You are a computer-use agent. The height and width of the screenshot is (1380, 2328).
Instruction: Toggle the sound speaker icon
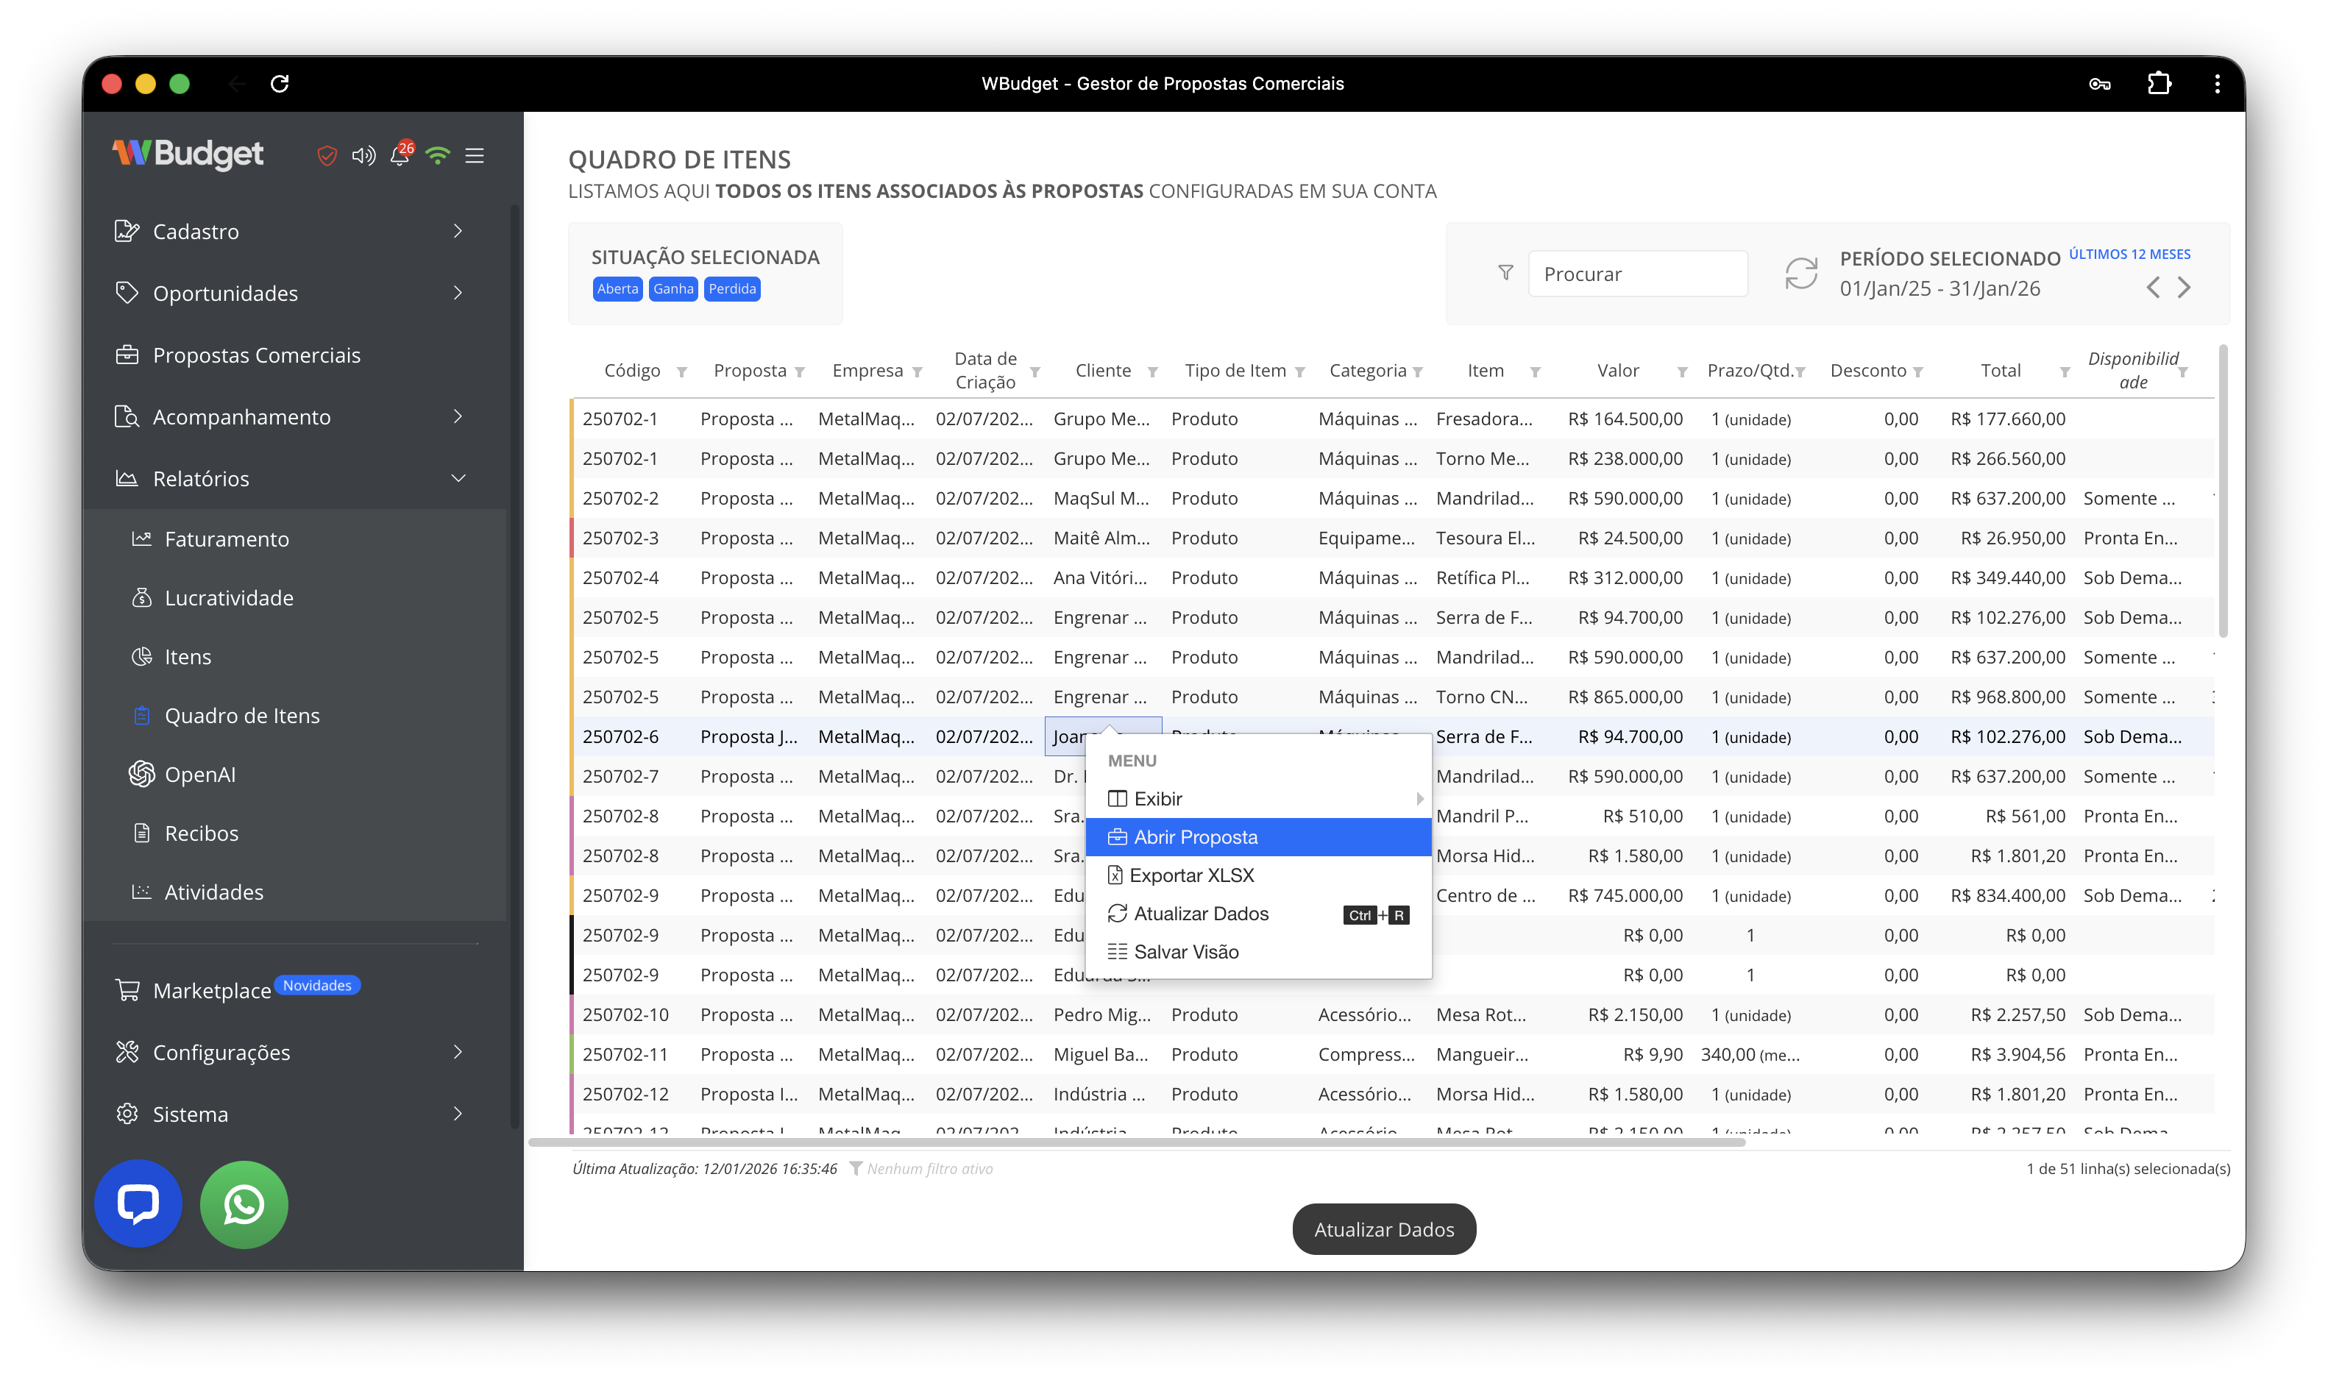(363, 156)
